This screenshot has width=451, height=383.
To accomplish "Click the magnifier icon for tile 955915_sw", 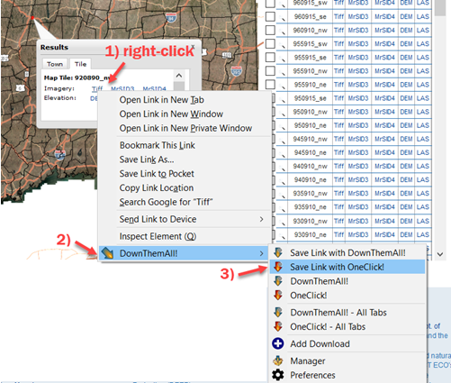I will click(x=282, y=45).
